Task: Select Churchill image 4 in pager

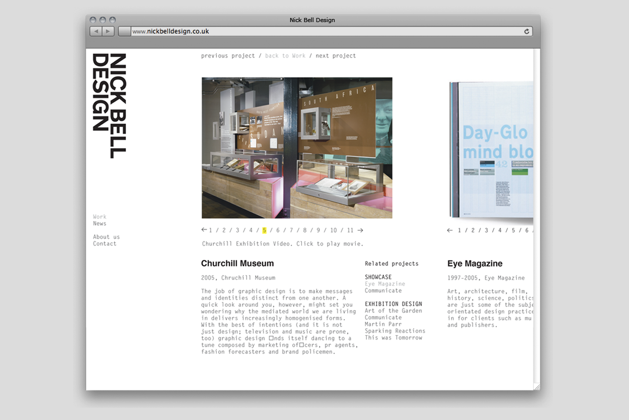Action: [x=251, y=230]
